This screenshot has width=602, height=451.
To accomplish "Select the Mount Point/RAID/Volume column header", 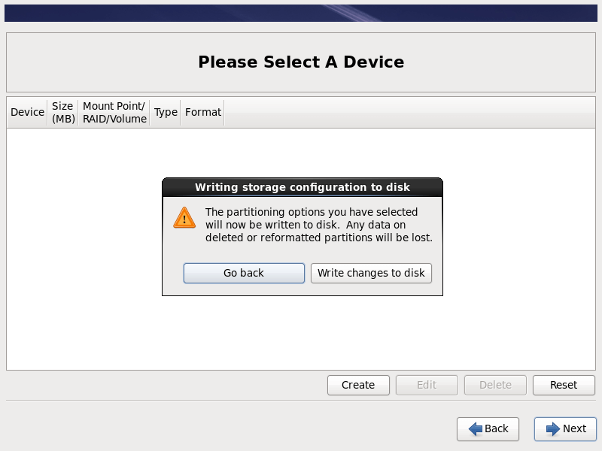I will pyautogui.click(x=114, y=112).
